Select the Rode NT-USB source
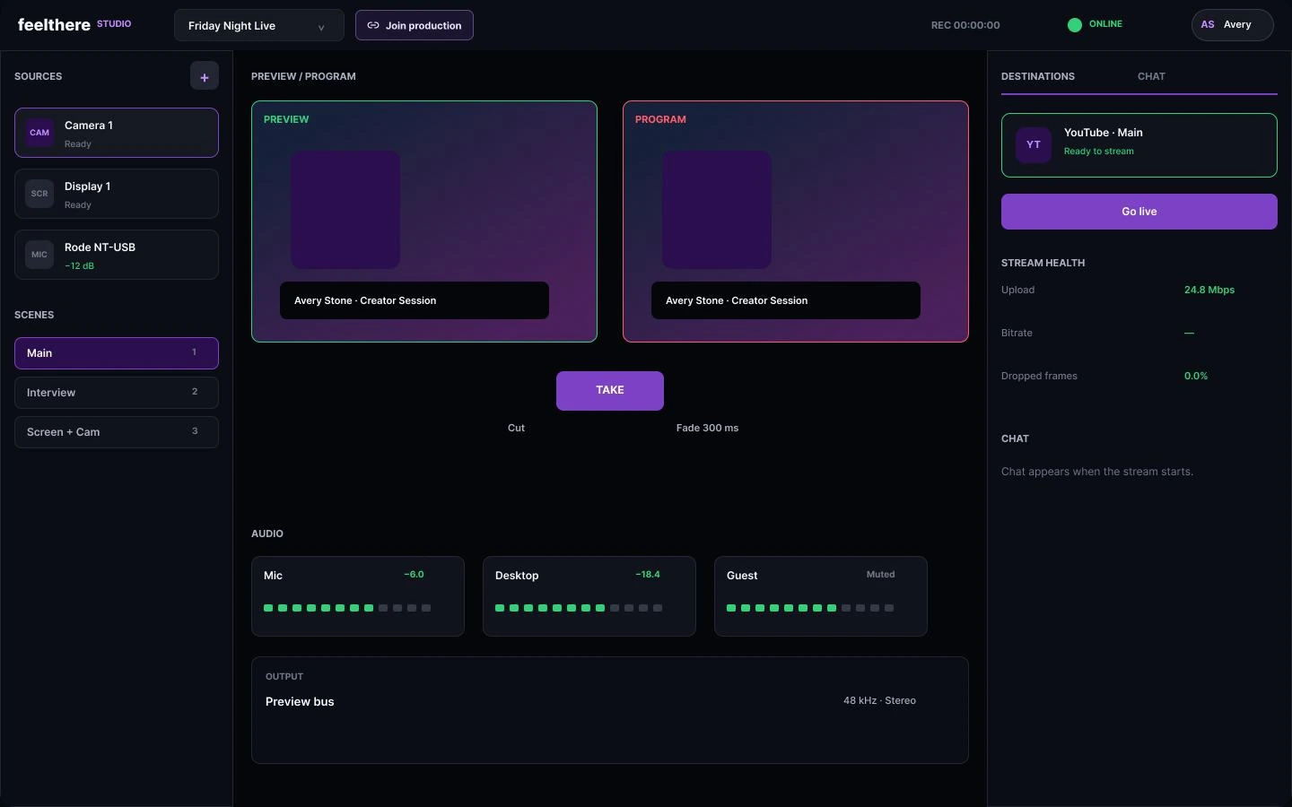Viewport: 1292px width, 807px height. [117, 255]
